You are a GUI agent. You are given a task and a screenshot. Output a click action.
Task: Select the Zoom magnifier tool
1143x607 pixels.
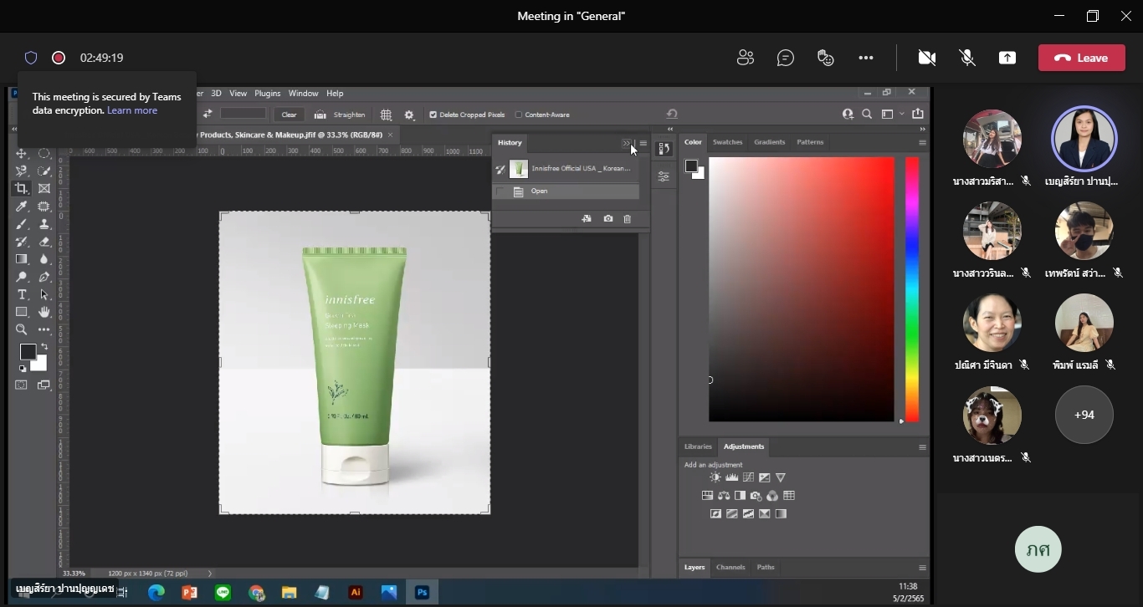pyautogui.click(x=22, y=329)
